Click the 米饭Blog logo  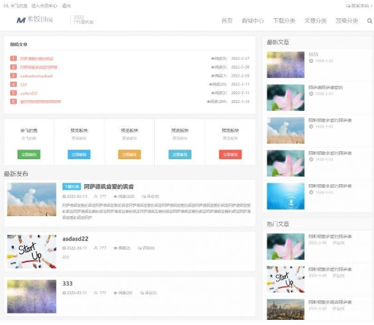[34, 20]
